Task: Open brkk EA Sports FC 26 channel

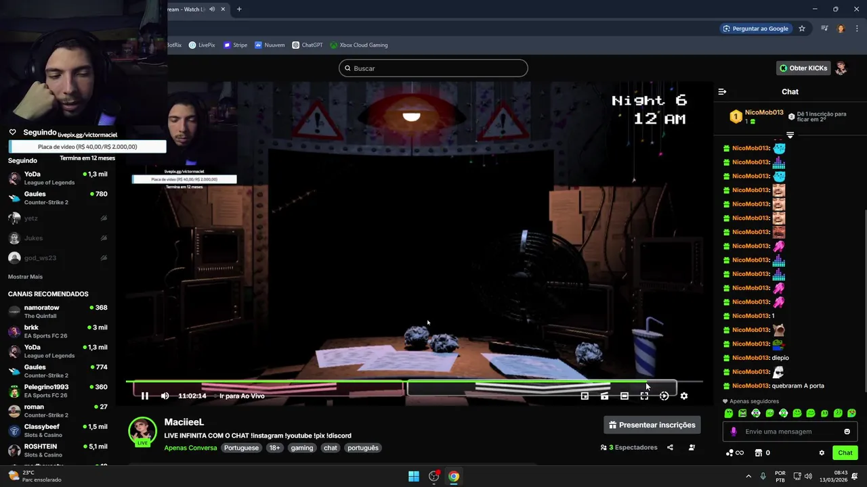Action: coord(58,331)
